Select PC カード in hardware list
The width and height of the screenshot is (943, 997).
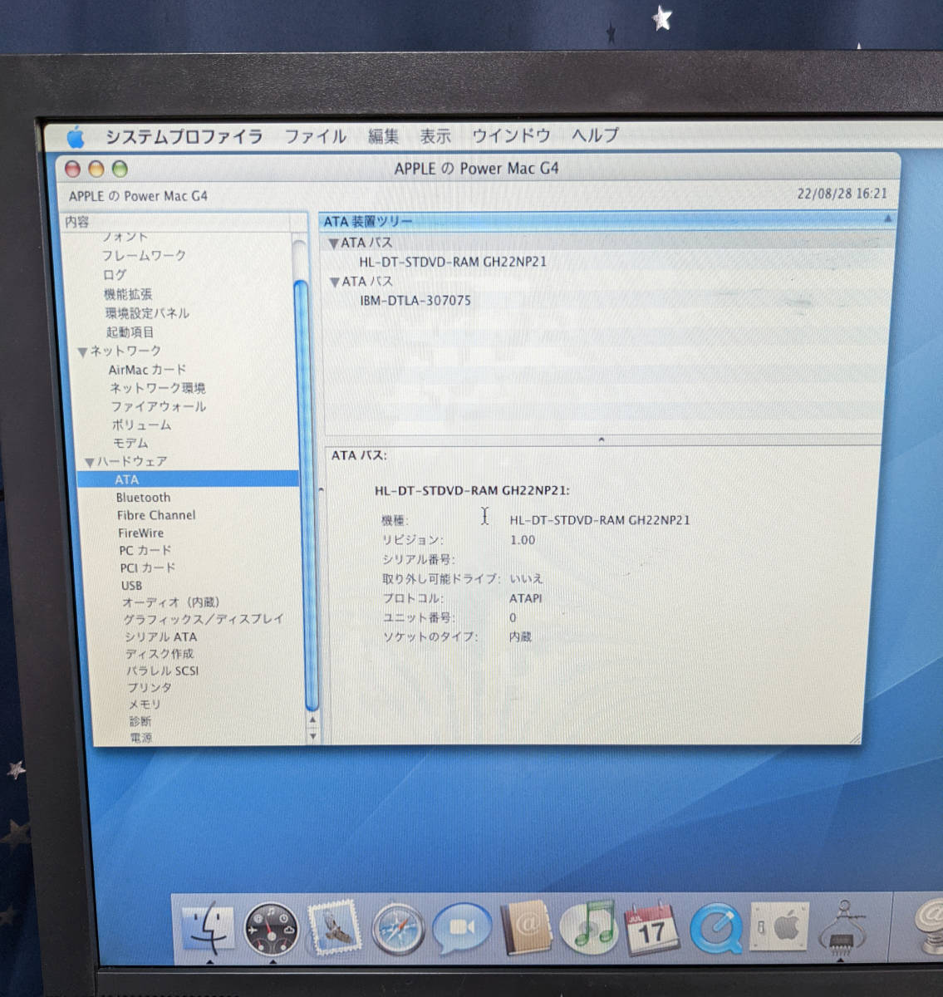point(145,551)
